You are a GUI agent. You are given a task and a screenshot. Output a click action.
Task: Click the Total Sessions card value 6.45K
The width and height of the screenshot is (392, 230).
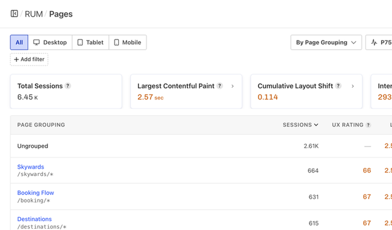click(28, 97)
